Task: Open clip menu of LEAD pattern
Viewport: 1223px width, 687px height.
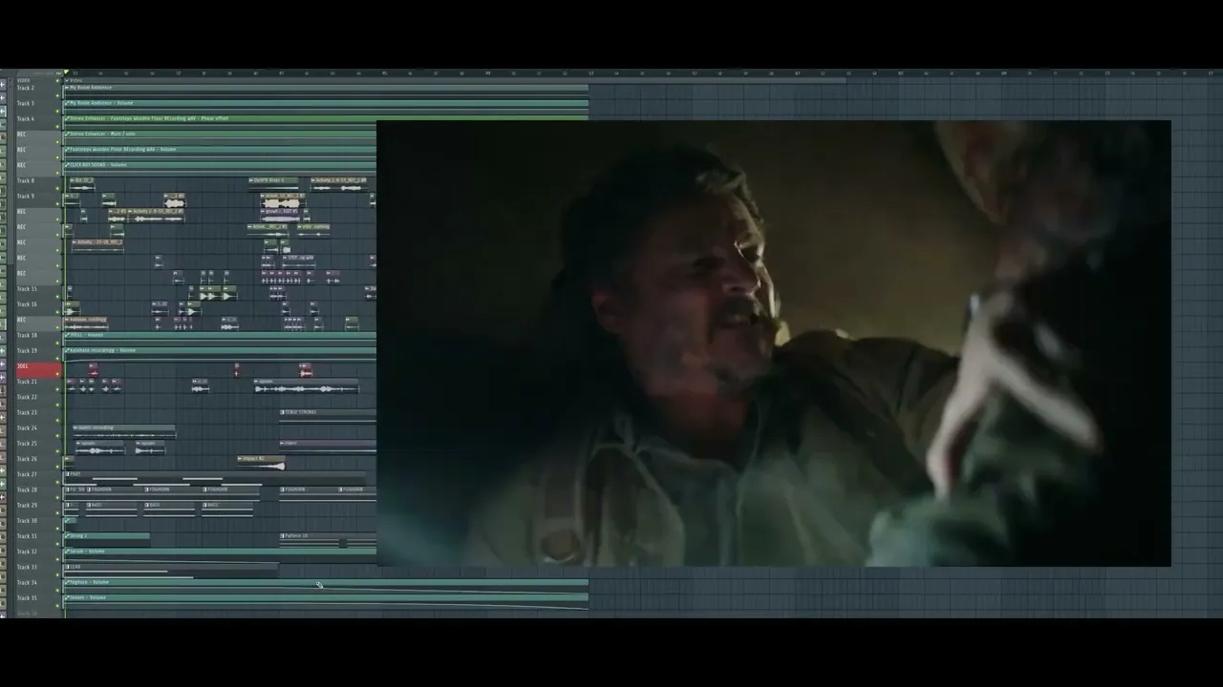Action: pos(68,567)
